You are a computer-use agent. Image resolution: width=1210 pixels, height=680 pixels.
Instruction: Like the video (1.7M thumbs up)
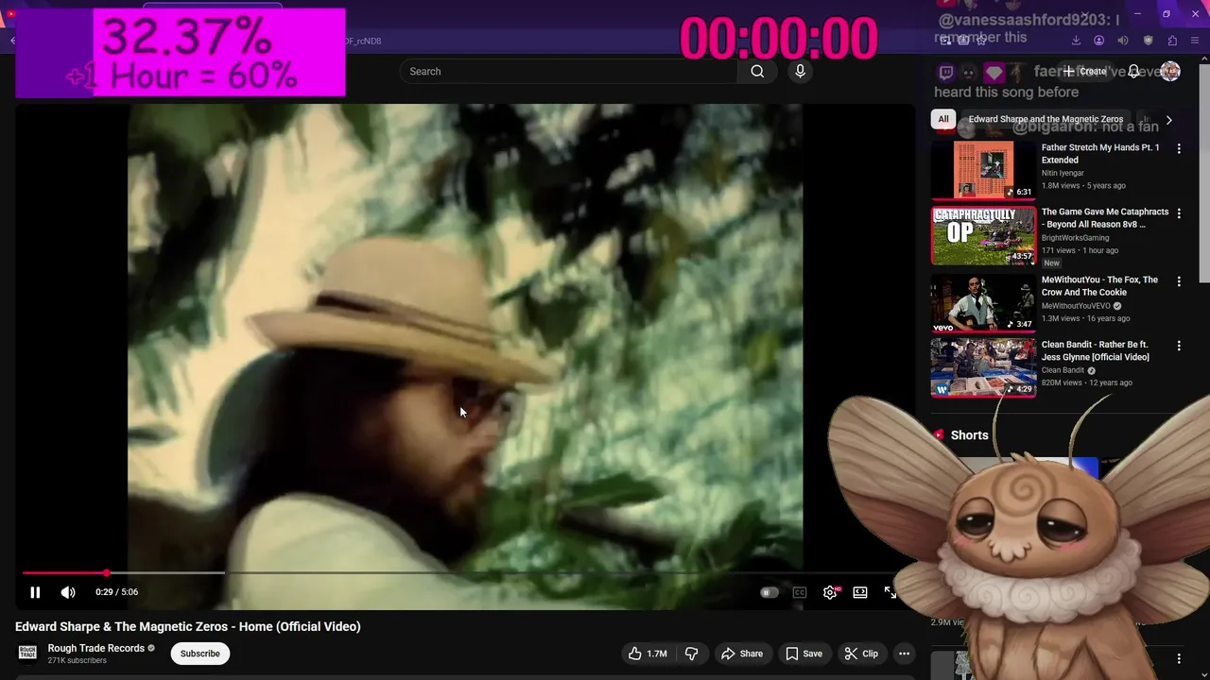(648, 654)
